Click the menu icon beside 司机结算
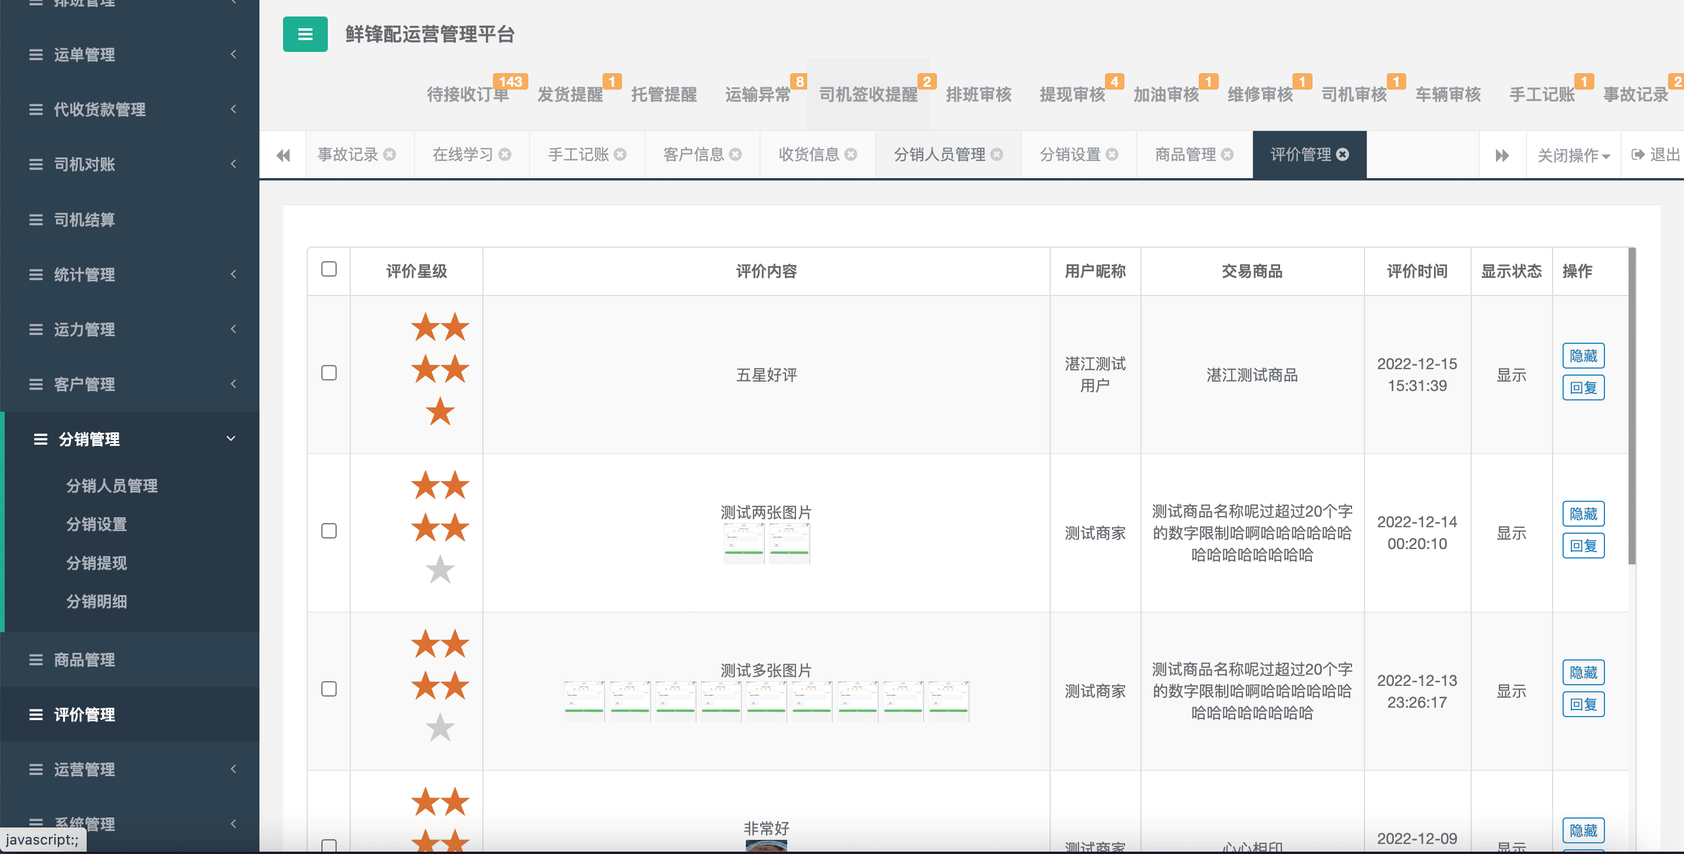This screenshot has width=1684, height=854. [36, 220]
